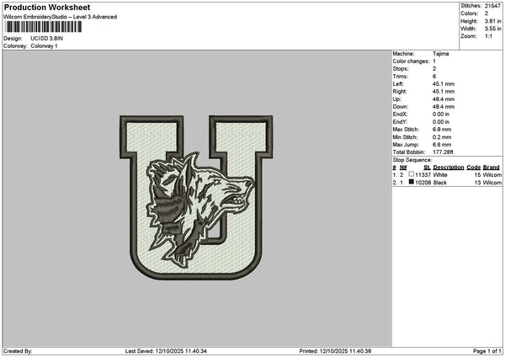Click the embroidered U wolf design preview
The height and width of the screenshot is (357, 505).
click(196, 198)
